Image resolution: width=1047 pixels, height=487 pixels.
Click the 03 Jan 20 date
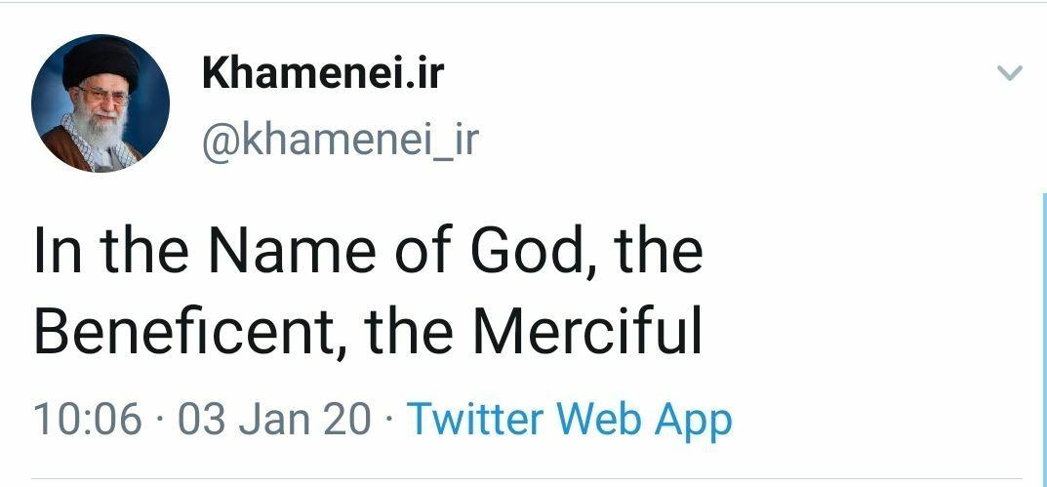tap(274, 419)
